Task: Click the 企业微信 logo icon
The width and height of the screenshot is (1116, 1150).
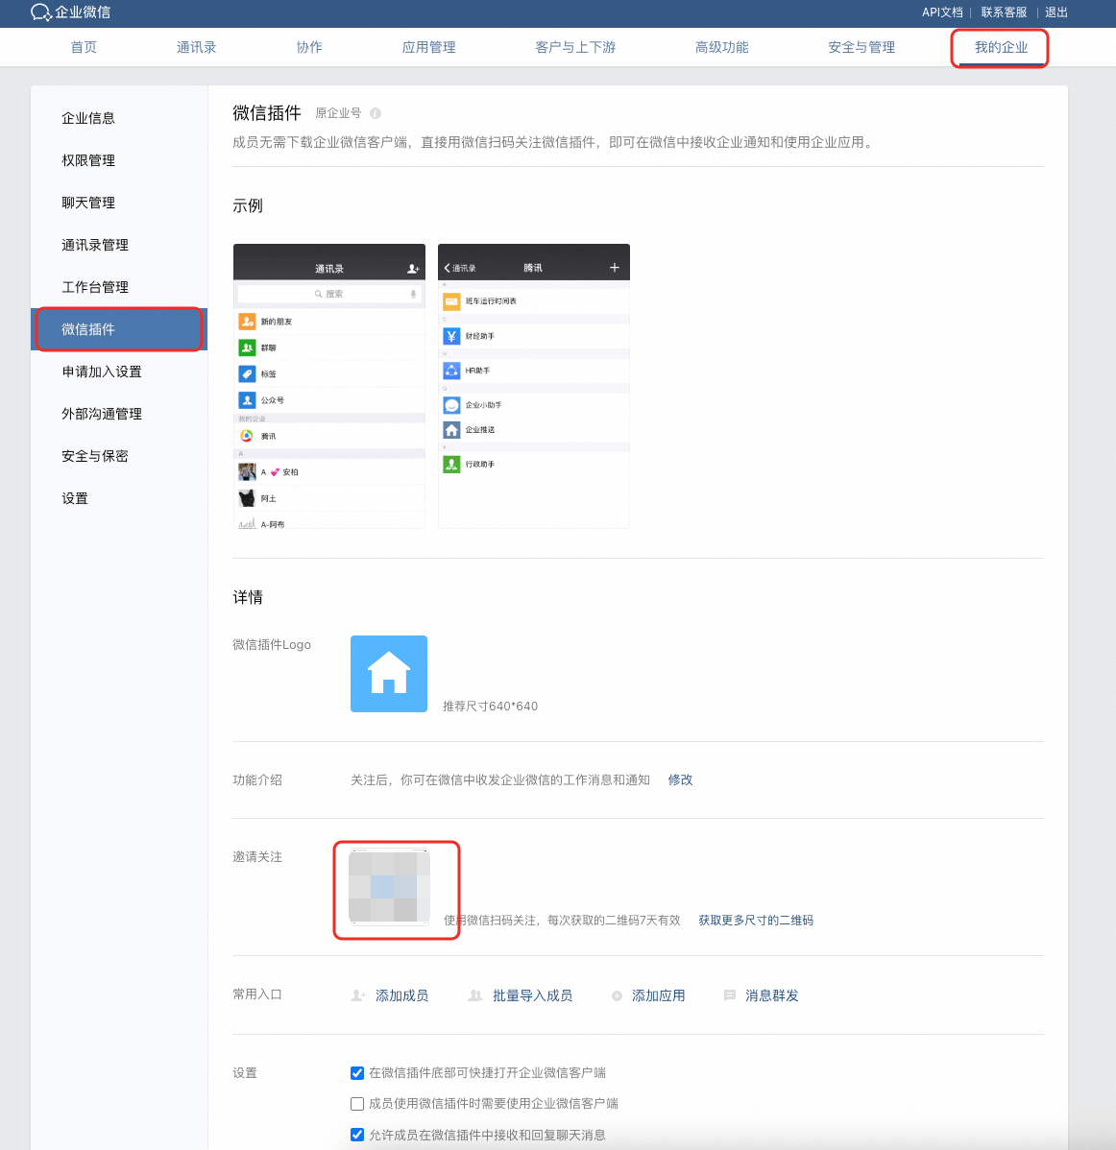Action: 40,12
